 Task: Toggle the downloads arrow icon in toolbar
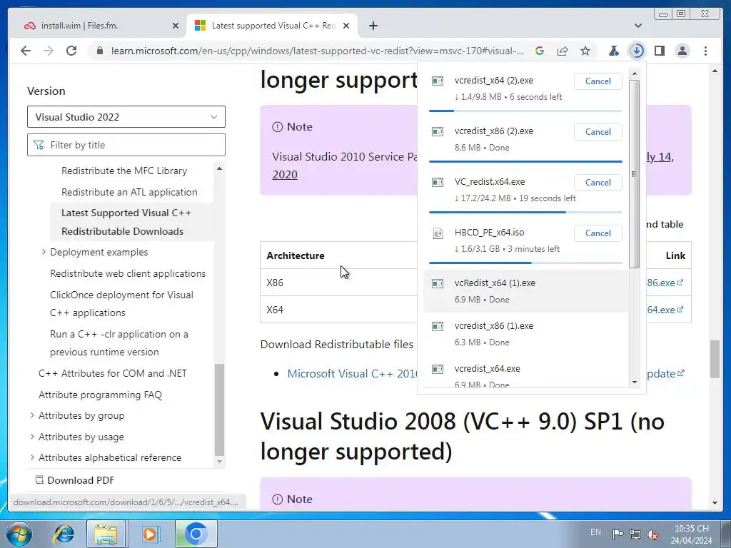tap(637, 51)
